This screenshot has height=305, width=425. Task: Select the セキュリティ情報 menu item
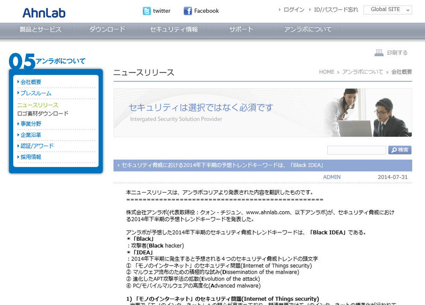pos(174,30)
